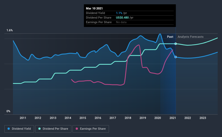This screenshot has height=137, width=222.
Task: Select the 2023 label on the time axis
Action: [x=203, y=118]
